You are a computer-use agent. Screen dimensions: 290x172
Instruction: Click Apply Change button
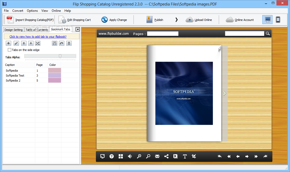click(114, 20)
